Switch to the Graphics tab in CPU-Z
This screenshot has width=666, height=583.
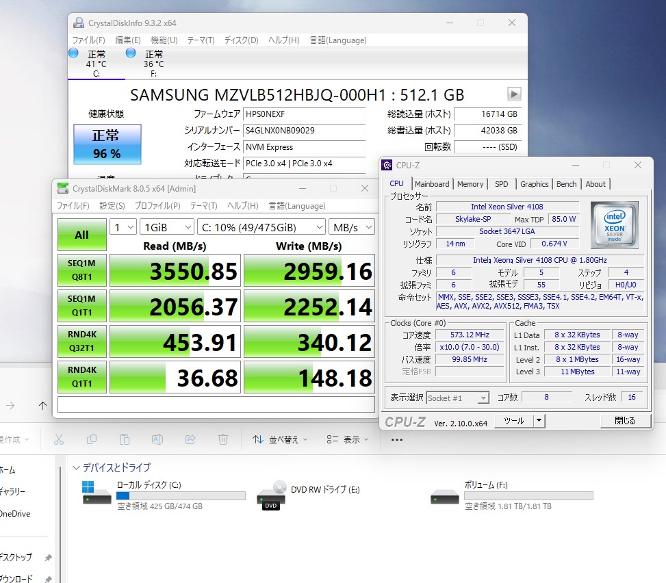534,184
